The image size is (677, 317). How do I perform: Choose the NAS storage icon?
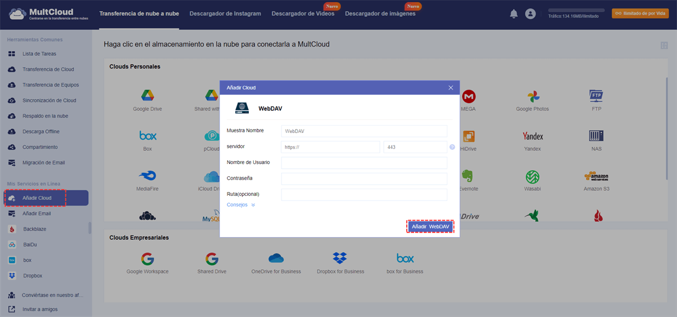click(x=597, y=136)
